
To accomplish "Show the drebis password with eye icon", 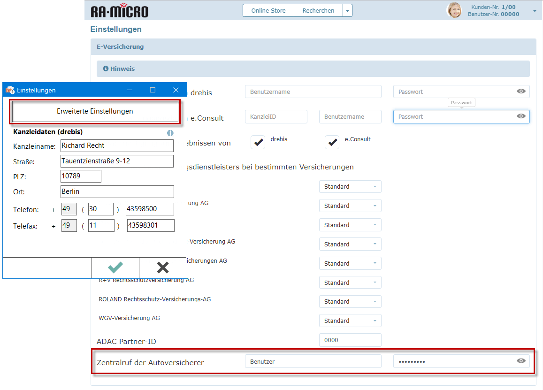I will (521, 92).
